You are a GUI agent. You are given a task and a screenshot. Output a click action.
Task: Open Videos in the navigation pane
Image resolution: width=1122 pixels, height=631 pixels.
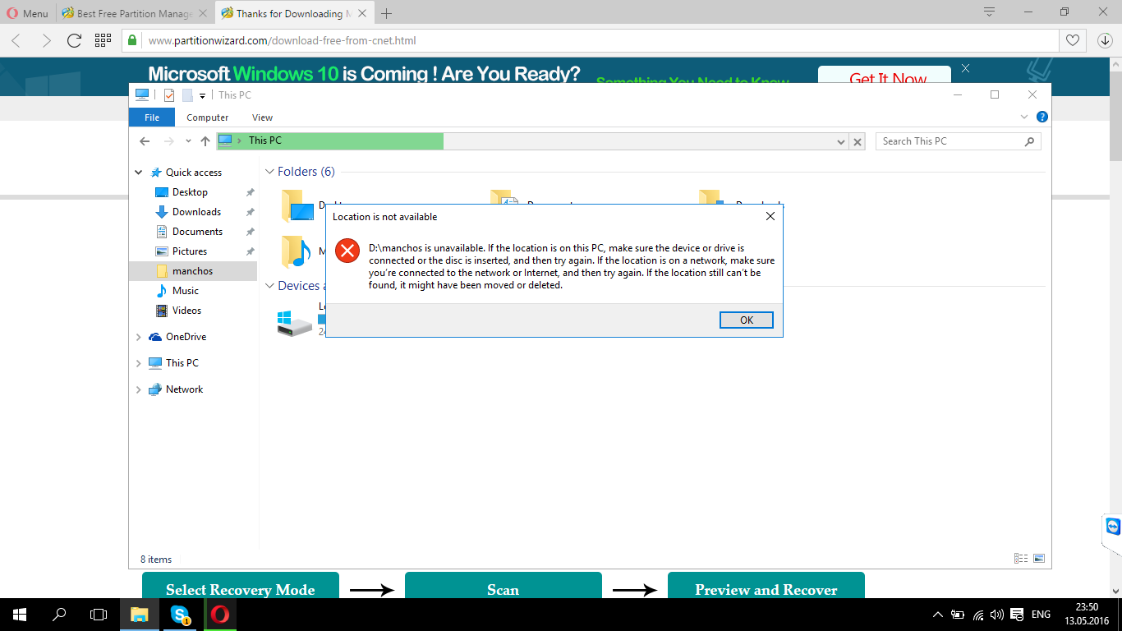(x=186, y=311)
